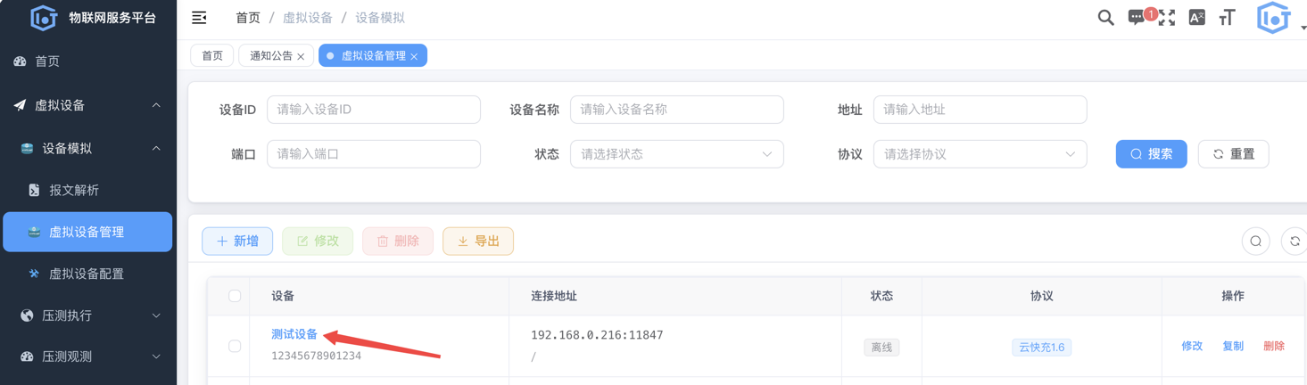Image resolution: width=1307 pixels, height=385 pixels.
Task: Click the round refresh table icon
Action: tap(1295, 242)
